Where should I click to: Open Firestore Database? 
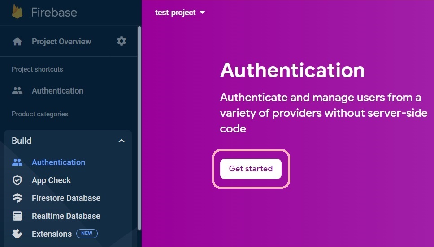click(66, 198)
